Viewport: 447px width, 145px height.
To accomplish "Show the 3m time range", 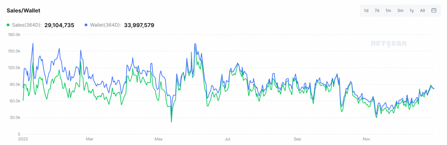I will point(400,11).
